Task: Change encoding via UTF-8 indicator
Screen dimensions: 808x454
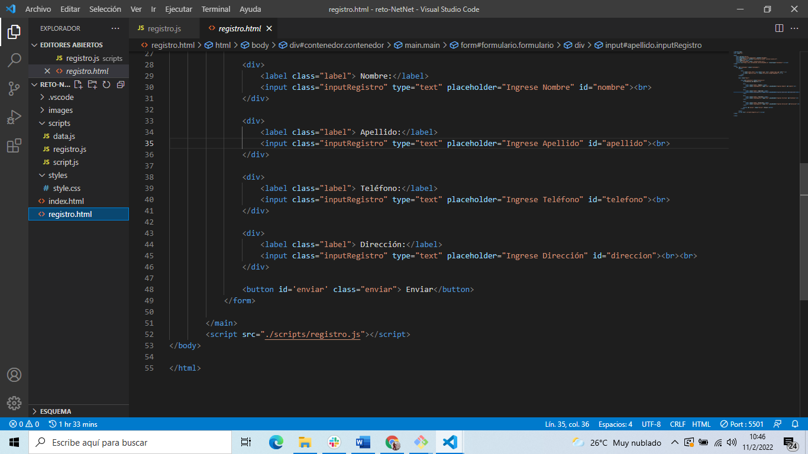Action: (651, 424)
